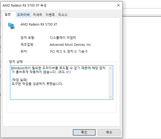Go to the 리소스 tab
The image size is (161, 139).
[63, 15]
